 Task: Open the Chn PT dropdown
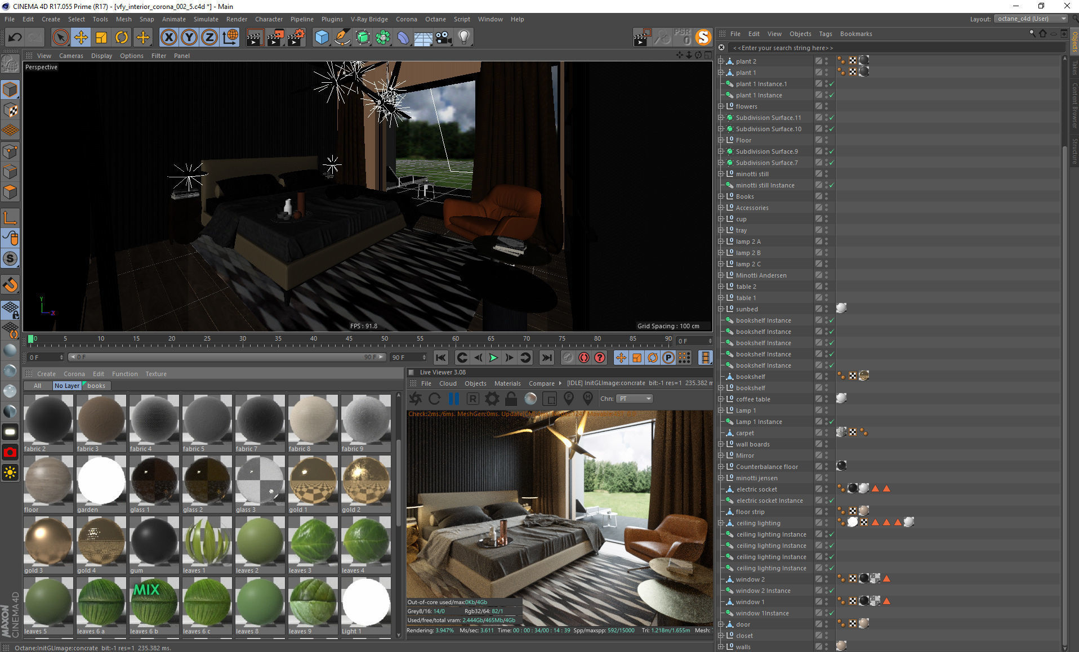tap(634, 399)
